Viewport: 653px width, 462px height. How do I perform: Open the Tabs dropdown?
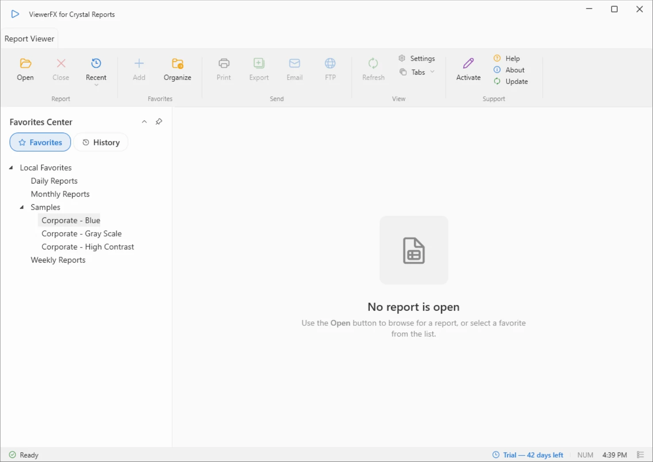point(417,72)
